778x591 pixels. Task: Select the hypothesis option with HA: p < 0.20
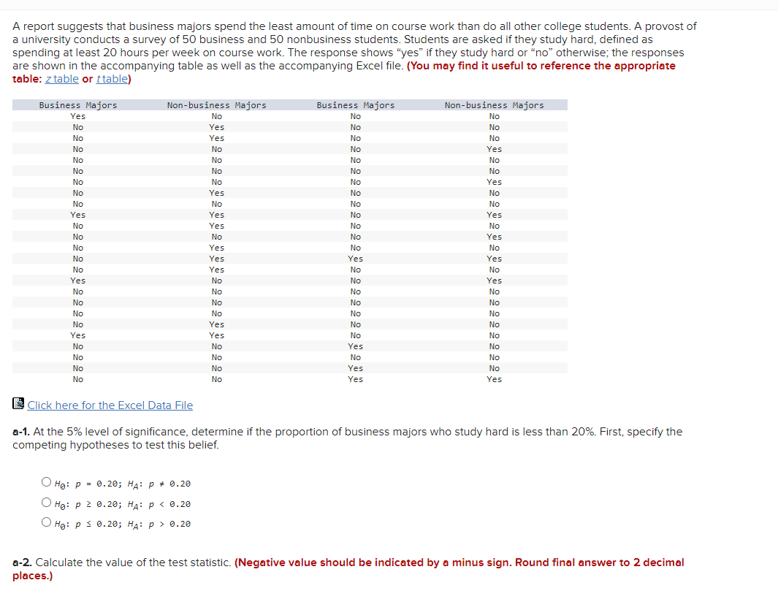46,502
